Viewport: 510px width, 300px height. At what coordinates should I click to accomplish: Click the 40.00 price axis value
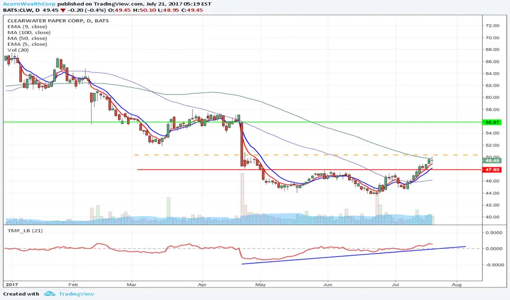click(492, 217)
